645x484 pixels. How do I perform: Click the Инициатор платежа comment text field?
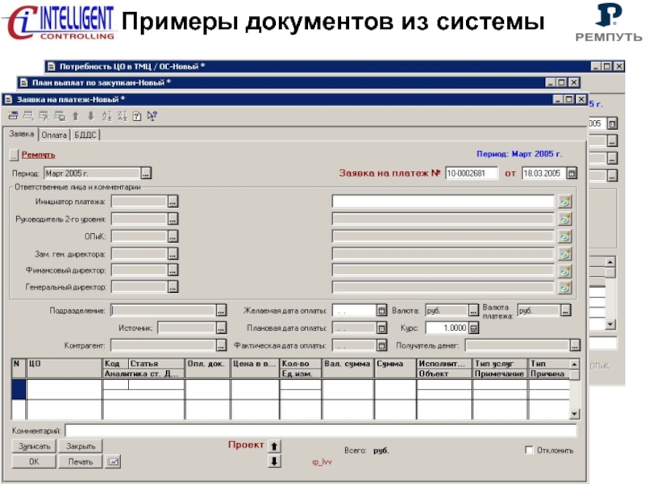443,202
